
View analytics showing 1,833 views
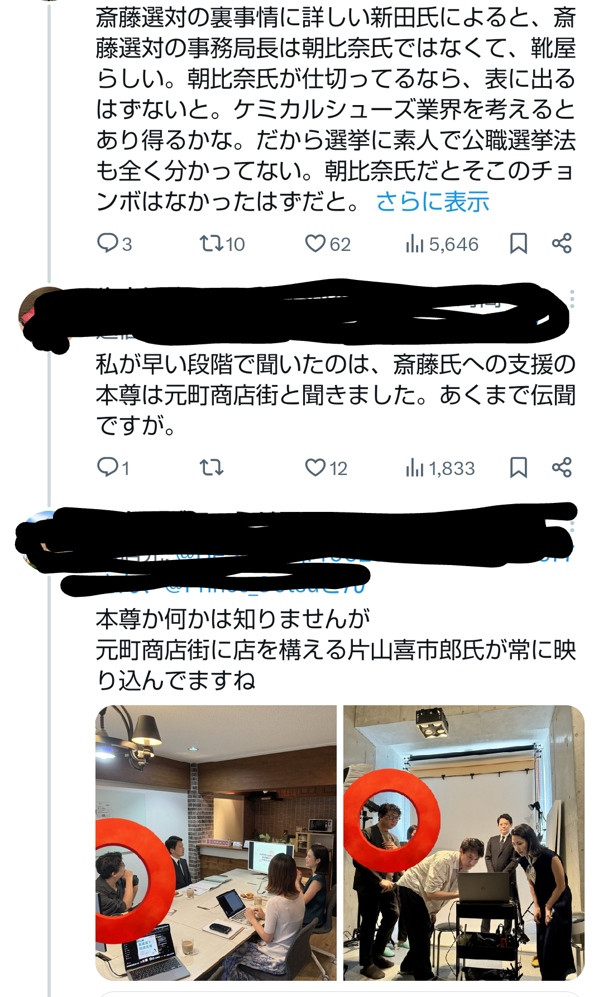(x=440, y=468)
